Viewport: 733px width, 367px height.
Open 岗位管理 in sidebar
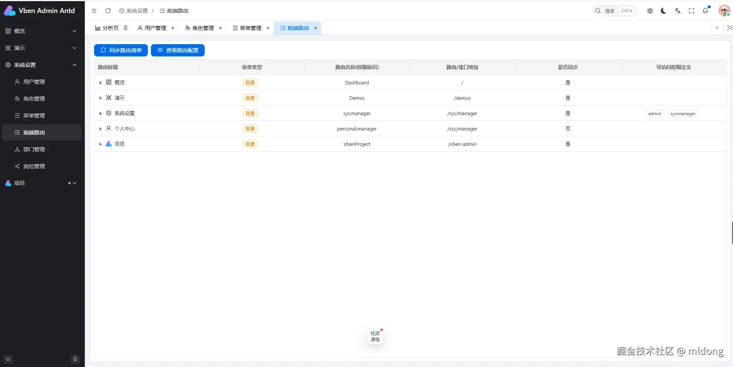[41, 166]
